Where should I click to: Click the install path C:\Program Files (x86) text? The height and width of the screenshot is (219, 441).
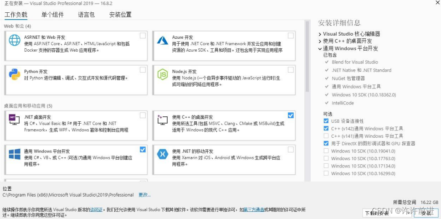tap(68, 195)
